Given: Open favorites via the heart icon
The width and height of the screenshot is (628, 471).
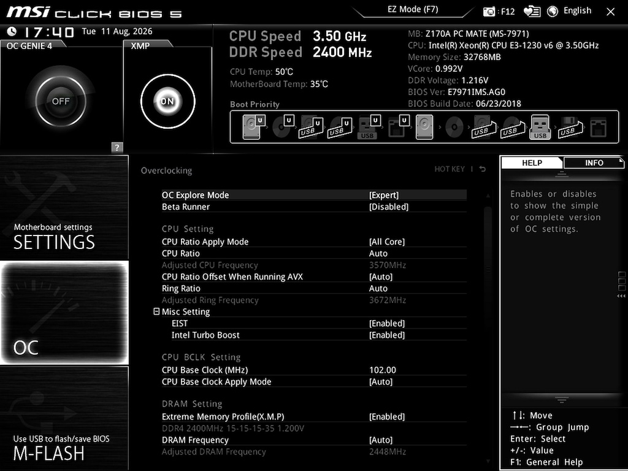Looking at the screenshot, I should pos(532,12).
